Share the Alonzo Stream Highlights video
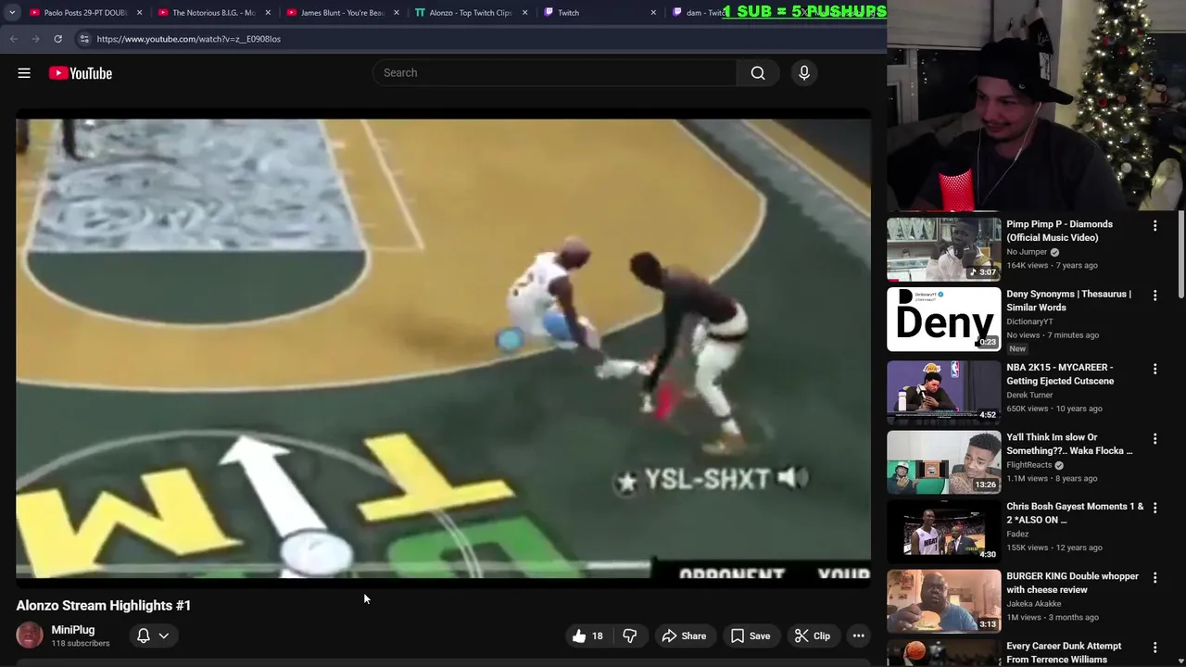1186x667 pixels. click(x=684, y=636)
